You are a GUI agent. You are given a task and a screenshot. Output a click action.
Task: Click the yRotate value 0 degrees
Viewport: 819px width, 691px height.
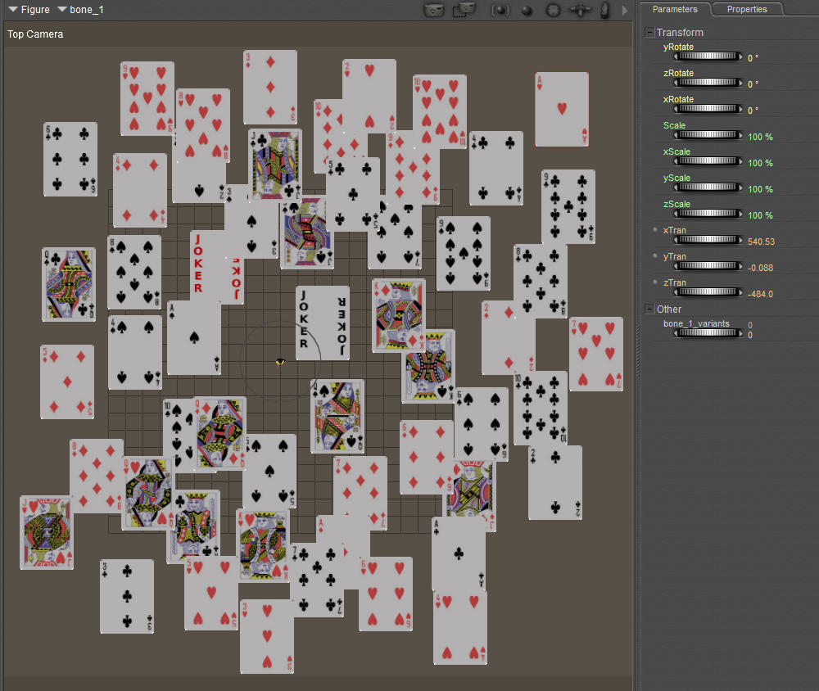pyautogui.click(x=753, y=58)
